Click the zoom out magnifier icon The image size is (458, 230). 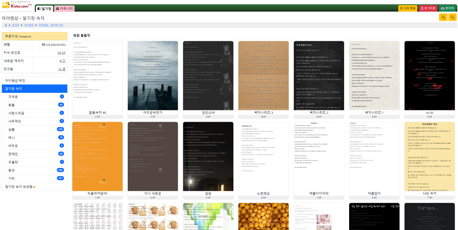coord(453,17)
